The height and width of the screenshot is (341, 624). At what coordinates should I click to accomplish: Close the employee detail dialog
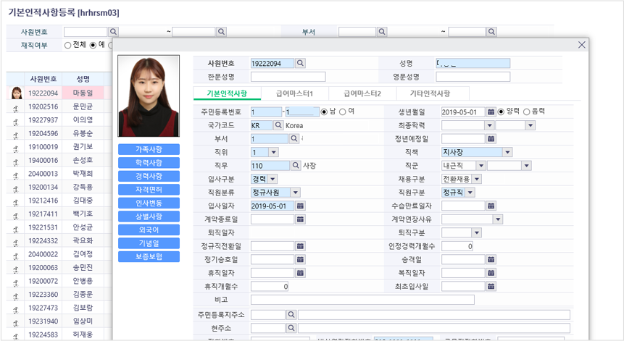point(581,45)
